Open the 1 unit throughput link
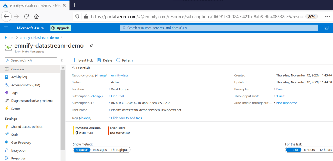333x161 pixels. click(x=280, y=96)
